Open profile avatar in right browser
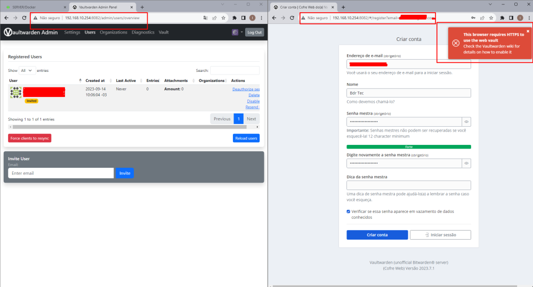The image size is (533, 287). (520, 18)
